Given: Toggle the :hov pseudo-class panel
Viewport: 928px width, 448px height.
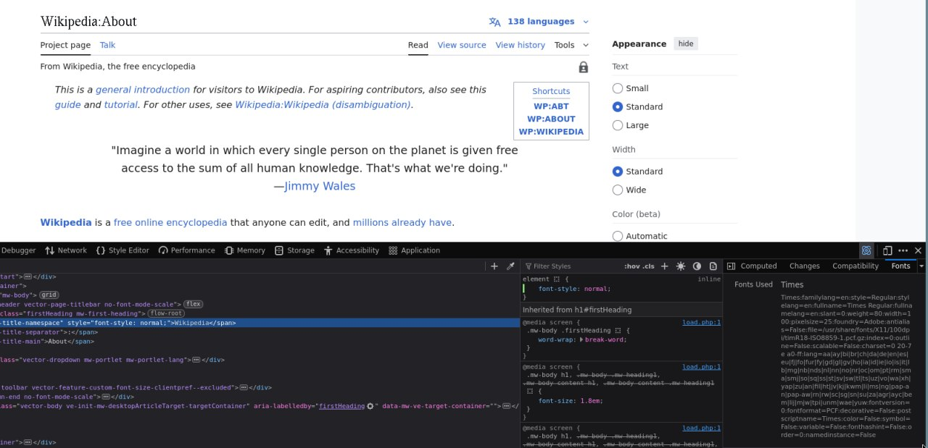Looking at the screenshot, I should 632,266.
